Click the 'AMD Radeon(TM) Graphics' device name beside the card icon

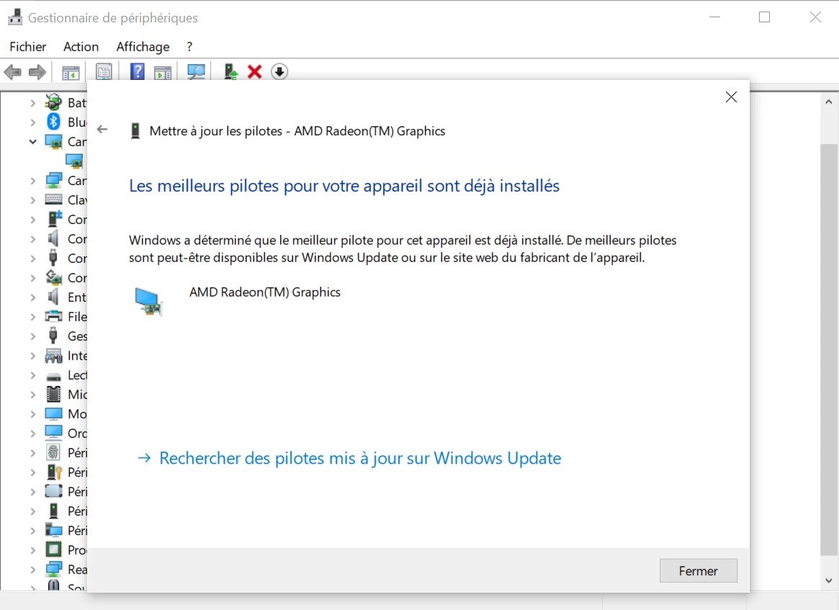pyautogui.click(x=265, y=292)
